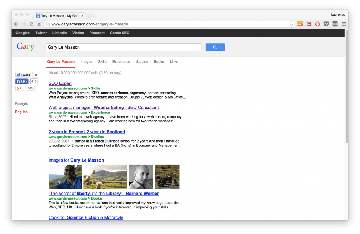Click the red circular extension icon
This screenshot has height=234, width=360.
pyautogui.click(x=317, y=24)
